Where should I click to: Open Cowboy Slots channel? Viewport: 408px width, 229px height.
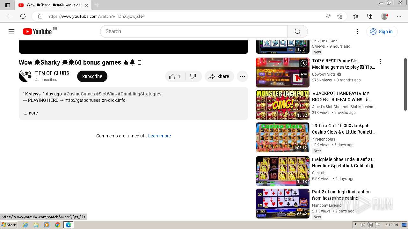pyautogui.click(x=324, y=74)
